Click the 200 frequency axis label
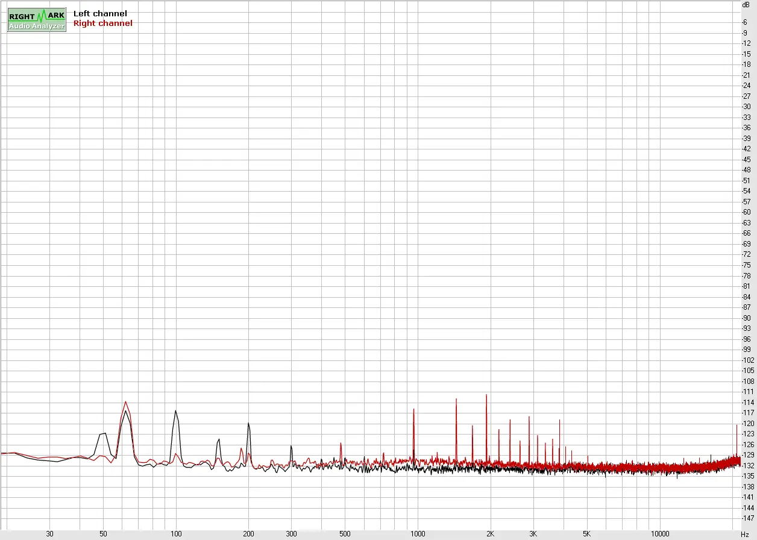 pyautogui.click(x=248, y=534)
